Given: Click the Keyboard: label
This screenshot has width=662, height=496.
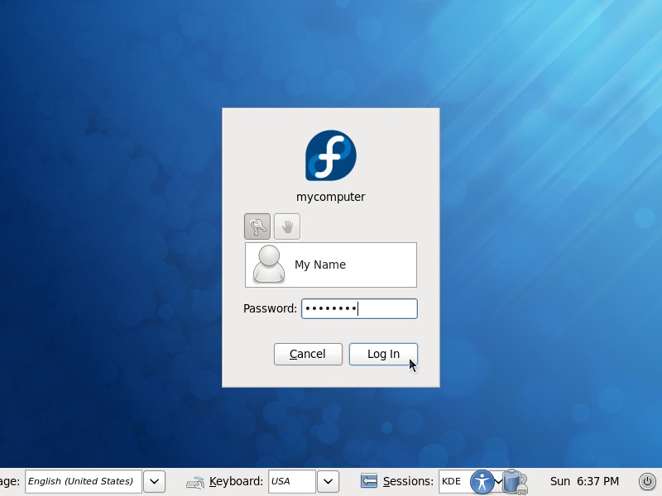Looking at the screenshot, I should coord(236,481).
